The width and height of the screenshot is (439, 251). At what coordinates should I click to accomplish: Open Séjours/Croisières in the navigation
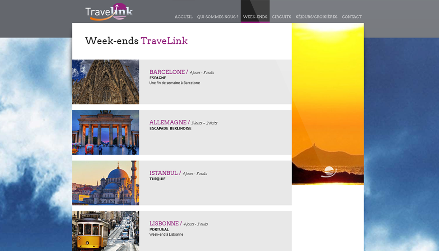(316, 17)
